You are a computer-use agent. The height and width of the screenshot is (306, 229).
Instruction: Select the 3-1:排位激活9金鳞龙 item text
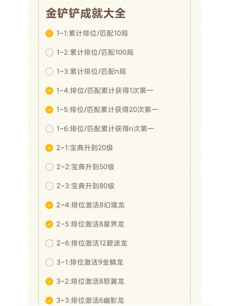(90, 262)
